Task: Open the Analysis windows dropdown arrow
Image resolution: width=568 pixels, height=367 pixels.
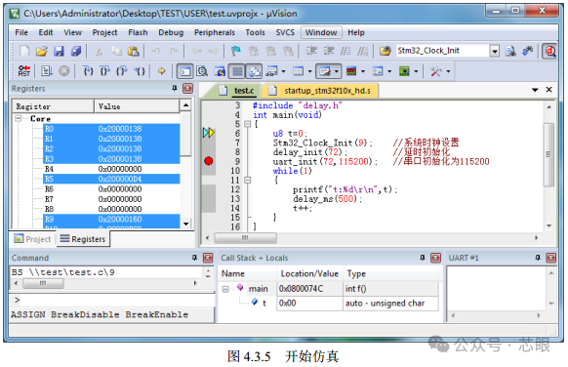Action: click(363, 71)
